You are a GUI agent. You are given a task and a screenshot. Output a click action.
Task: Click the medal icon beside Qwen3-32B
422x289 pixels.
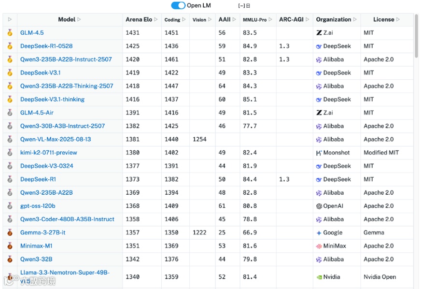click(x=10, y=259)
